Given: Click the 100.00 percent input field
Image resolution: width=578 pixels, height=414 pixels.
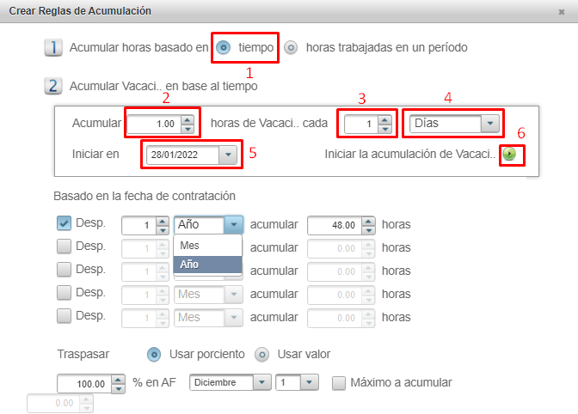Looking at the screenshot, I should point(82,383).
